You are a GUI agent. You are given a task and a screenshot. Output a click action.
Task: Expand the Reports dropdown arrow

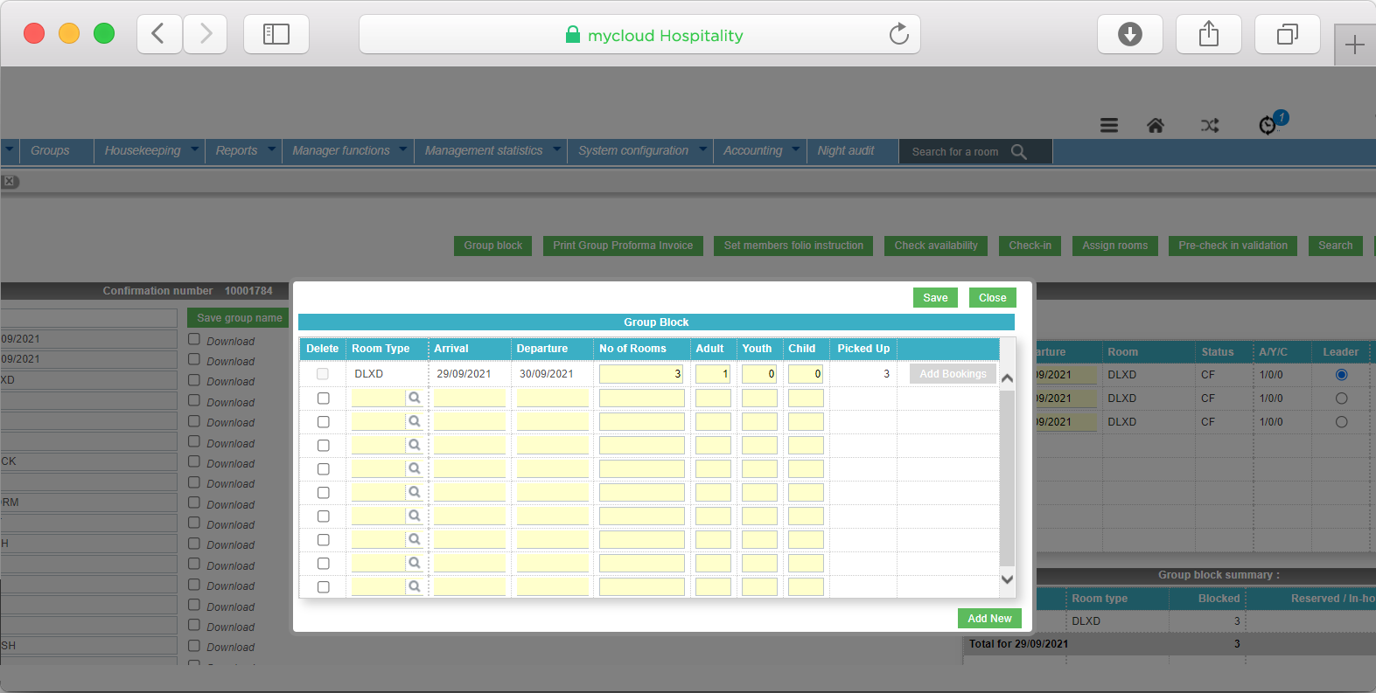272,149
